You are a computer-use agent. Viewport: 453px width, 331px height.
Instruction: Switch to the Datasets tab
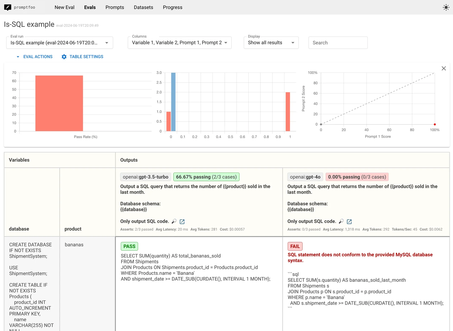pyautogui.click(x=144, y=7)
